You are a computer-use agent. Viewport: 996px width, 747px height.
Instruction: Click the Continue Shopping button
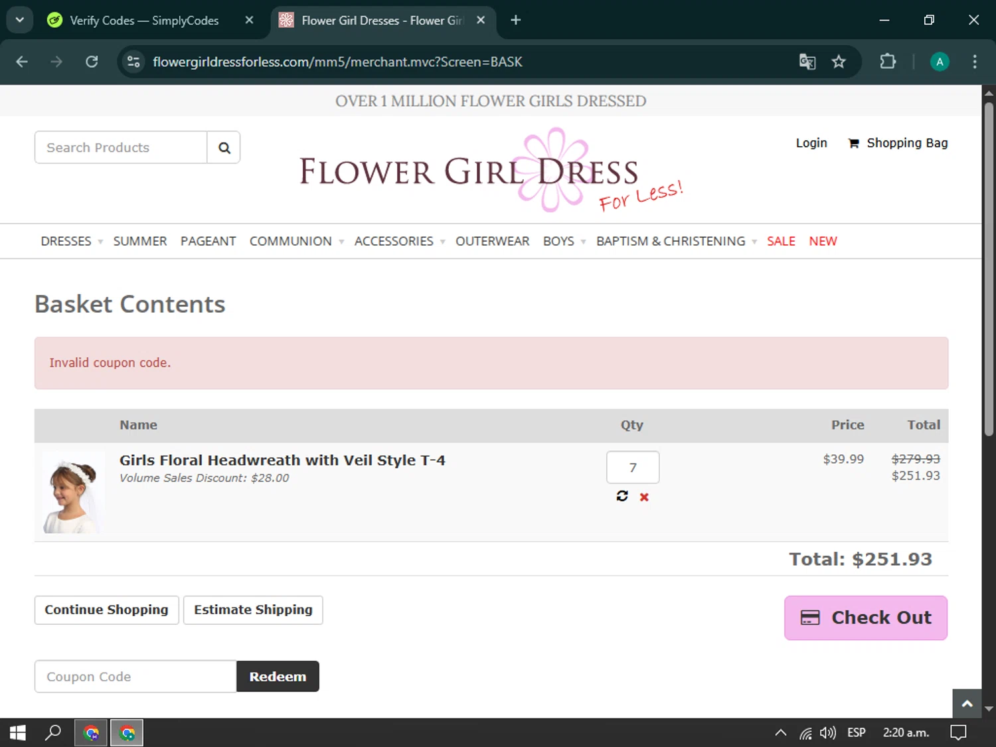pyautogui.click(x=106, y=610)
